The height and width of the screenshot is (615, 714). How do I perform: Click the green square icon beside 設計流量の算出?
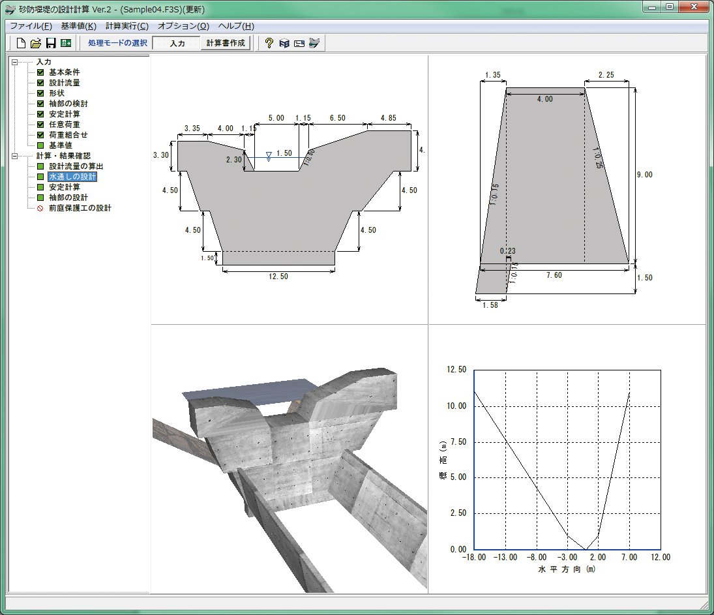40,166
